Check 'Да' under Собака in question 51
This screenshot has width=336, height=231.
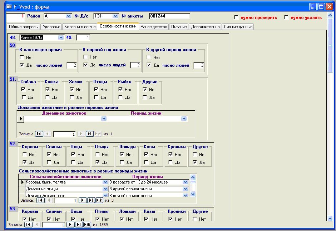click(x=24, y=97)
